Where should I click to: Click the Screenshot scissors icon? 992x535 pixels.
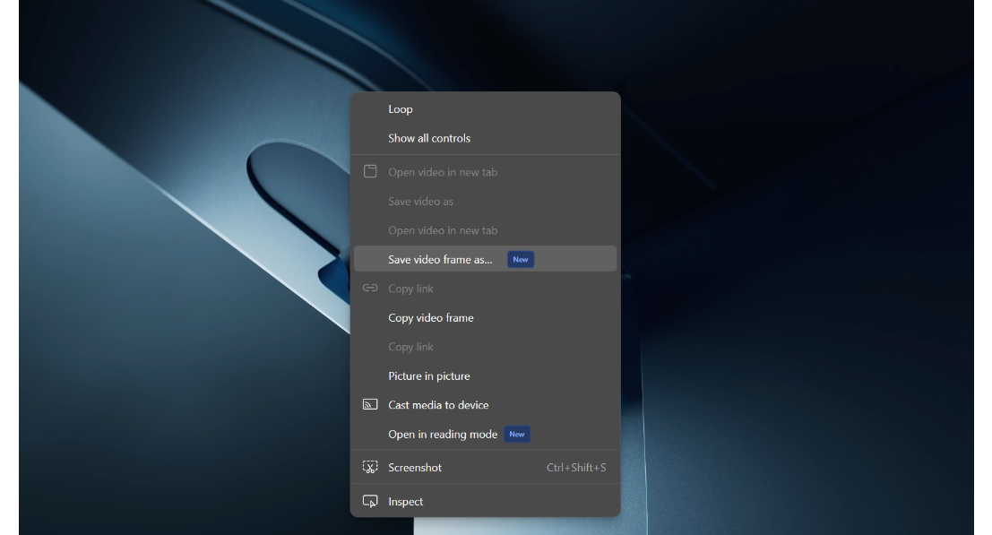click(370, 467)
